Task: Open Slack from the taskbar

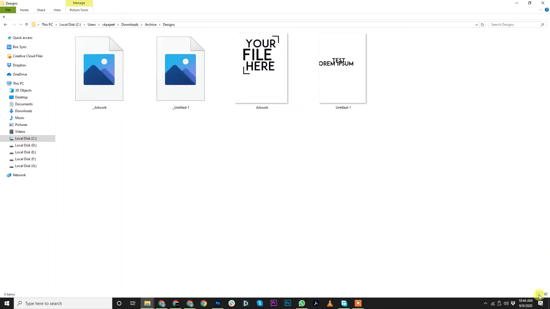Action: click(x=231, y=303)
